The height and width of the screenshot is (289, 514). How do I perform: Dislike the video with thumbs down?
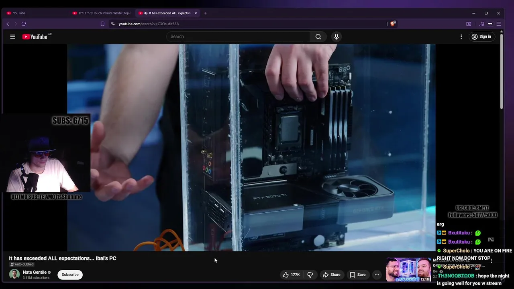pyautogui.click(x=310, y=275)
